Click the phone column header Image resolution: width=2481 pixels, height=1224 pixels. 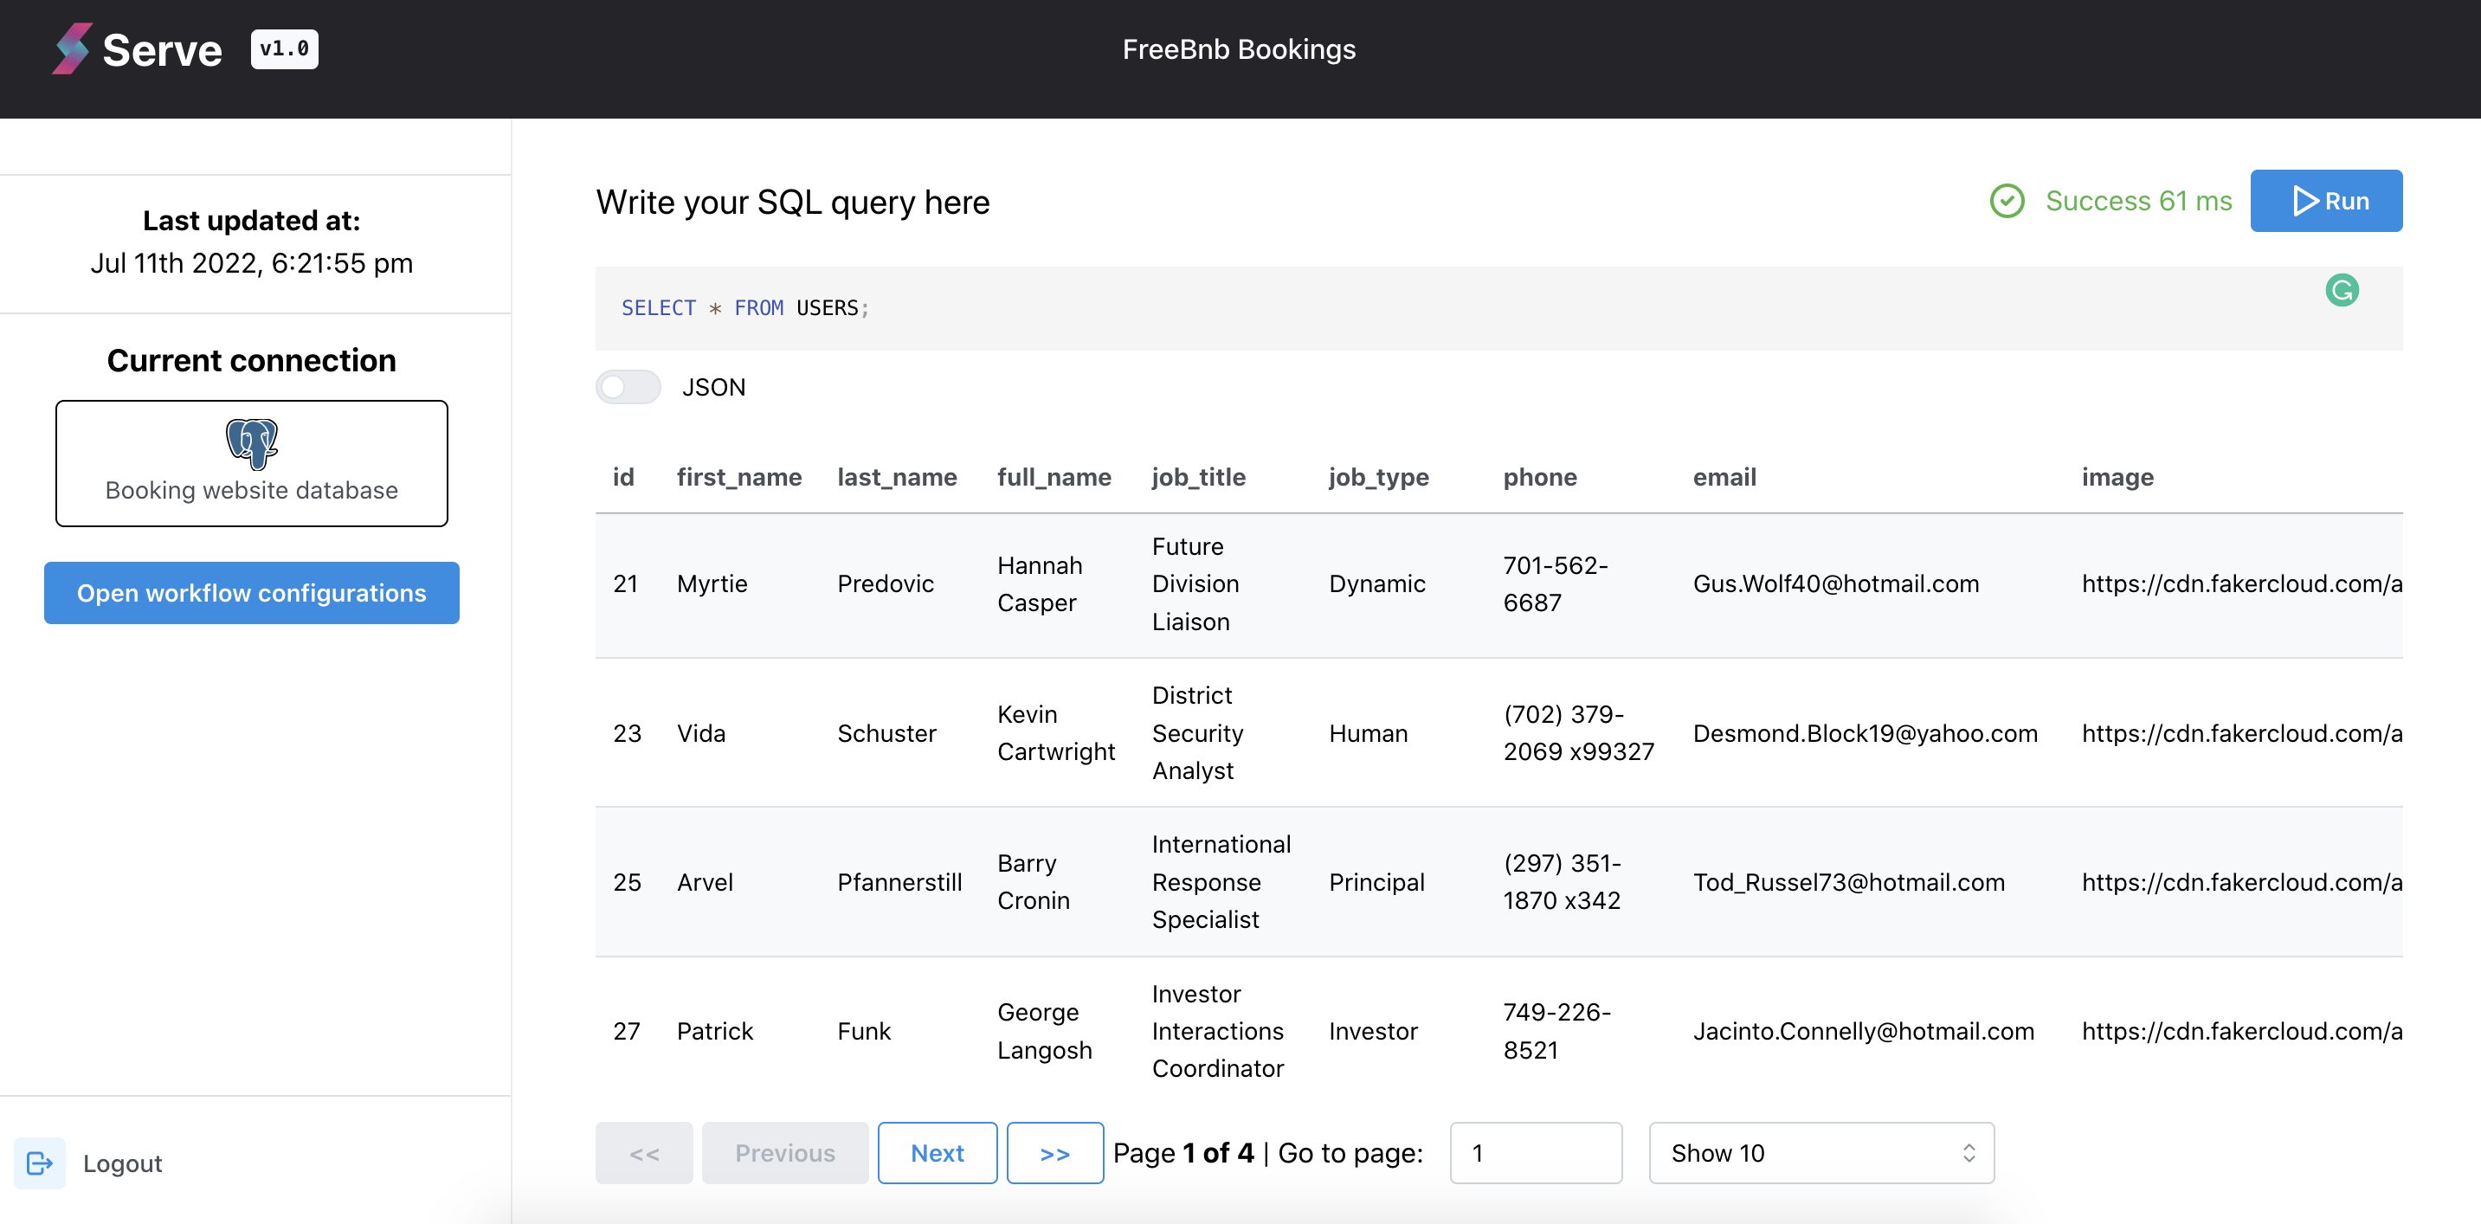tap(1540, 477)
